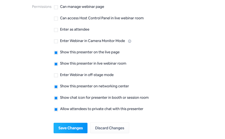Click 'Allow attendees to private chat' label text

(x=101, y=109)
